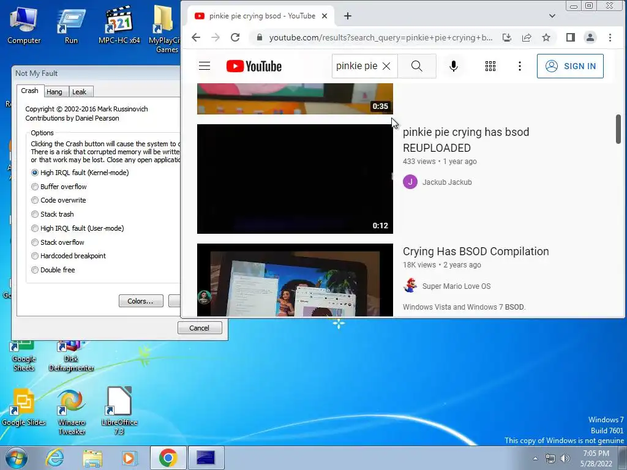
Task: Go forward with Chrome's forward arrow
Action: point(216,37)
